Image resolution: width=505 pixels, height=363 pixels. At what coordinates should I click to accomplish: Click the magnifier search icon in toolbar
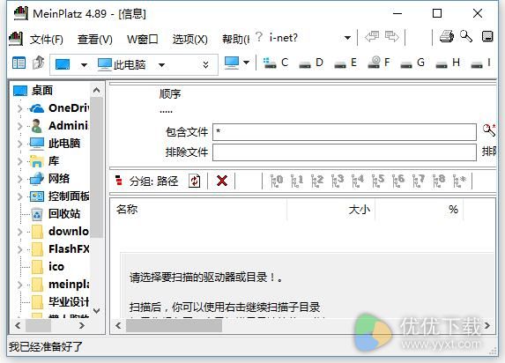466,36
